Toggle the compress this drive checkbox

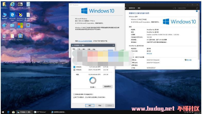(74, 94)
